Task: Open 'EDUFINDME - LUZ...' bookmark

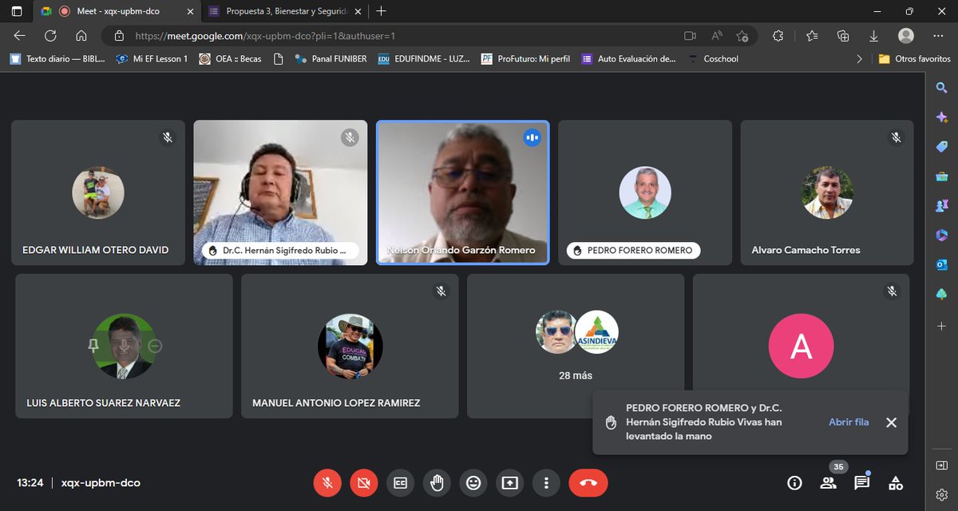Action: coord(424,58)
